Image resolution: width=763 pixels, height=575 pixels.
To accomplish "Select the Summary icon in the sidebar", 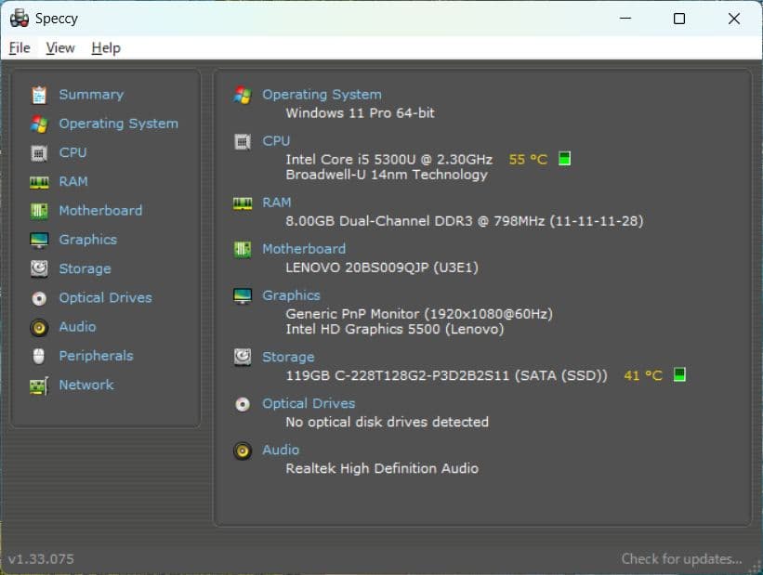I will 38,94.
